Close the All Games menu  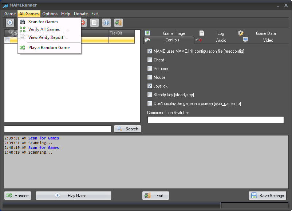[29, 14]
